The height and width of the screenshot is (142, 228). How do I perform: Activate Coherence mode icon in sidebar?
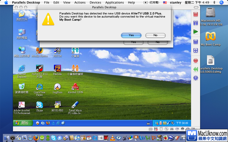195,50
